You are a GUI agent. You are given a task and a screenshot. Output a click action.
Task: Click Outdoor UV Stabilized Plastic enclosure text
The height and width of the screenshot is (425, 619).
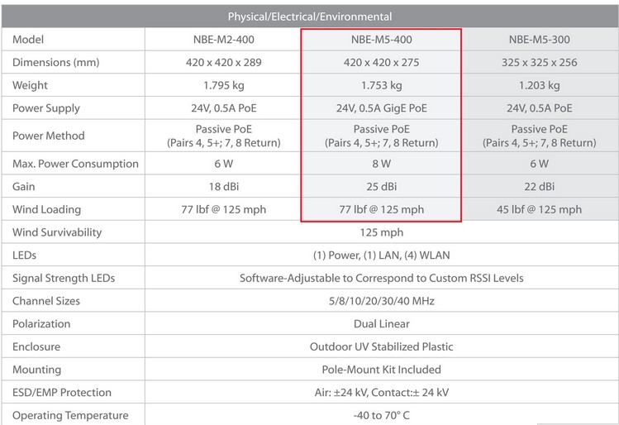click(381, 346)
